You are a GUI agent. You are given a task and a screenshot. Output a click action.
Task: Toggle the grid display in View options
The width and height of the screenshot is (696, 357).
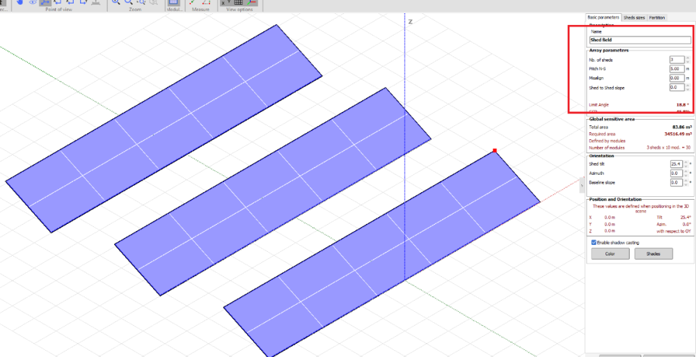(239, 2)
